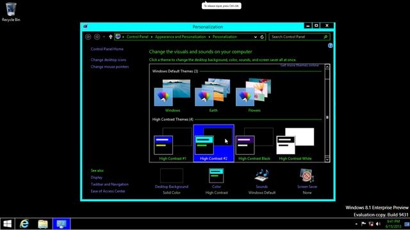Click Appearance and Personalization breadcrumb
This screenshot has width=410, height=230.
(181, 37)
